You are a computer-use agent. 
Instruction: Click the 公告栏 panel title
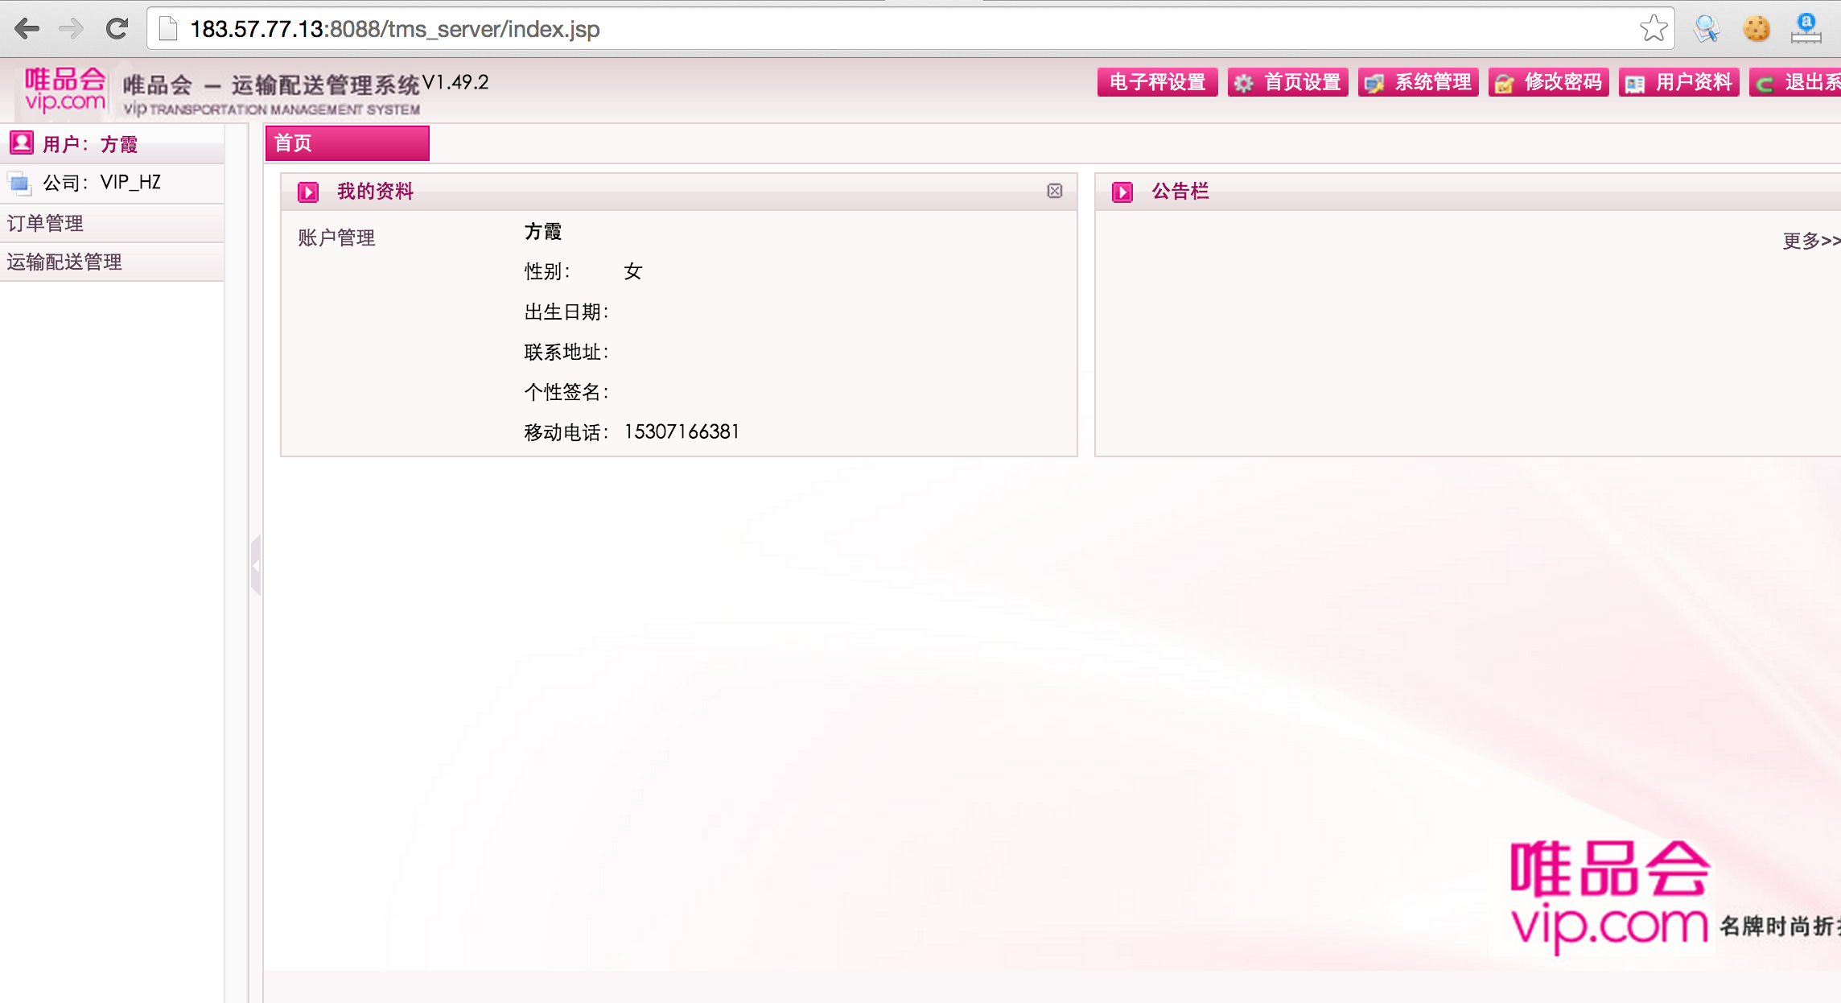(1180, 192)
